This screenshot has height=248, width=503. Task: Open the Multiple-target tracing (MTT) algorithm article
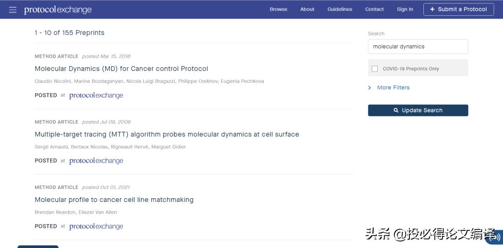click(167, 134)
